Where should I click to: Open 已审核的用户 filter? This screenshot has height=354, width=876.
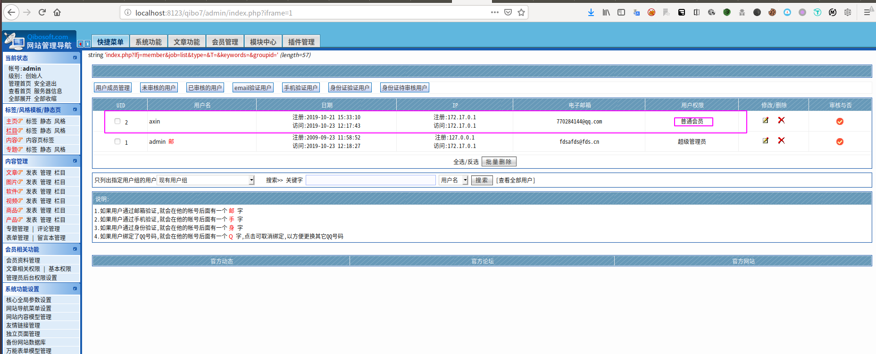pos(205,88)
